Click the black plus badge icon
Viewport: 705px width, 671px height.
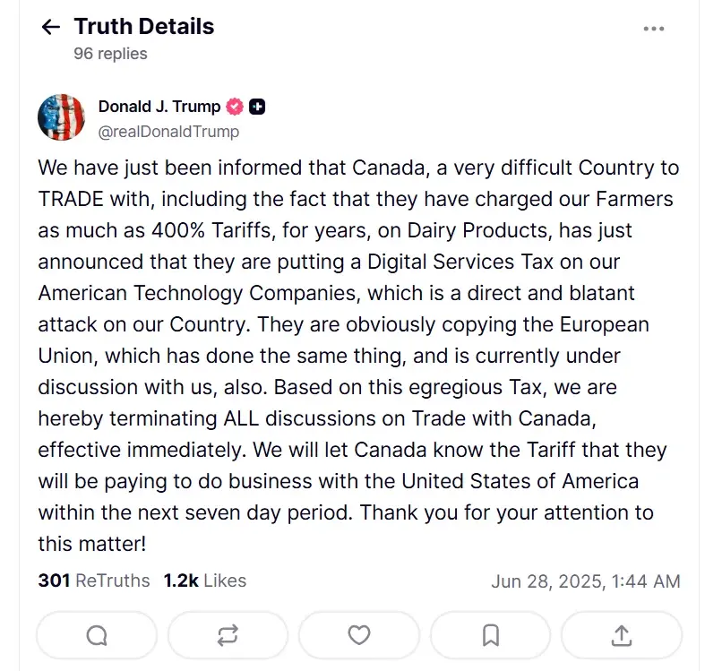[x=257, y=107]
